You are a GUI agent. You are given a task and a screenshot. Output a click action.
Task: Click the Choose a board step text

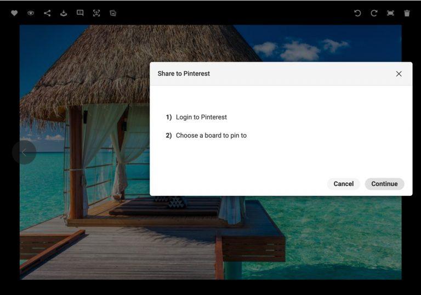pyautogui.click(x=211, y=135)
